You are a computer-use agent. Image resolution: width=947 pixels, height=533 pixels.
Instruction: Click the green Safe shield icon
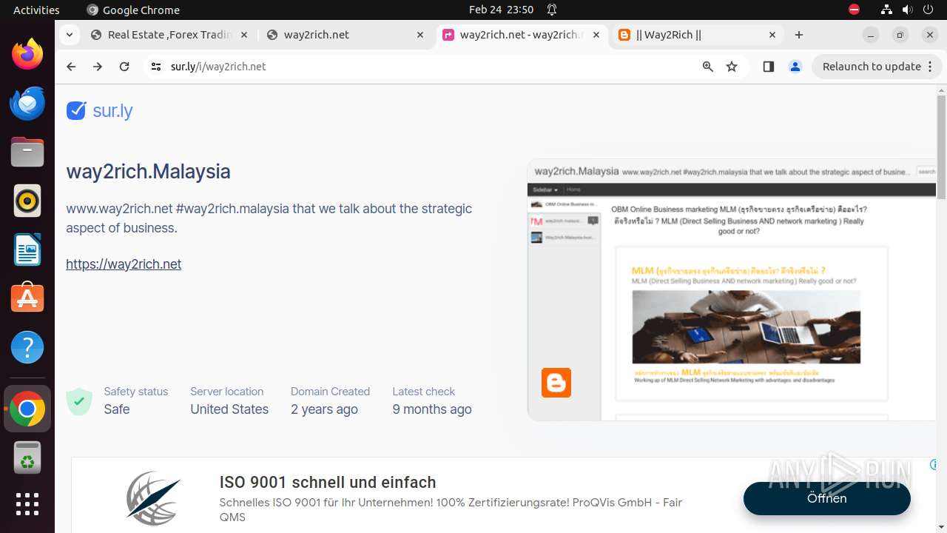coord(79,401)
